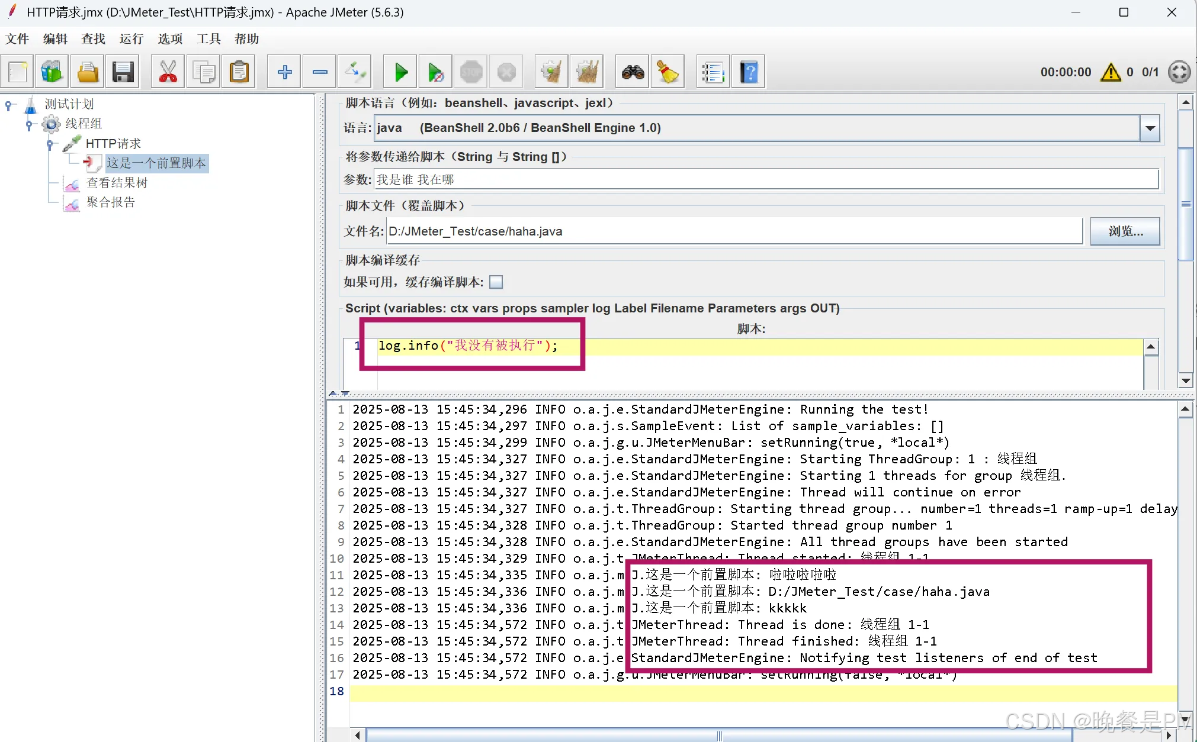
Task: Click the Paste clipboard icon
Action: 239,72
